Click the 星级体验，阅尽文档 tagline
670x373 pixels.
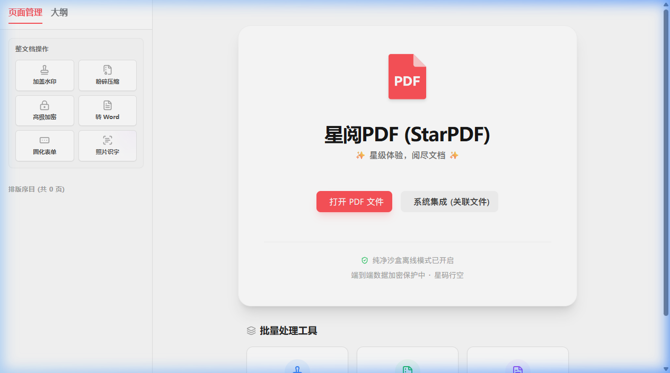click(x=407, y=156)
